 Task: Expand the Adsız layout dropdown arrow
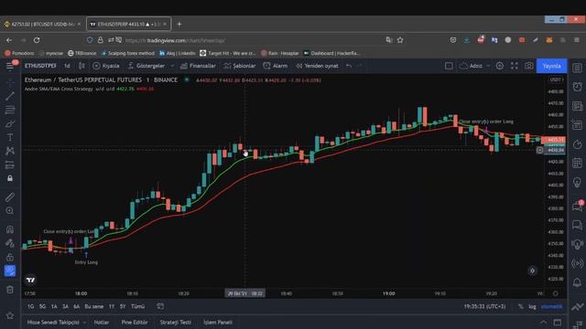click(x=488, y=66)
